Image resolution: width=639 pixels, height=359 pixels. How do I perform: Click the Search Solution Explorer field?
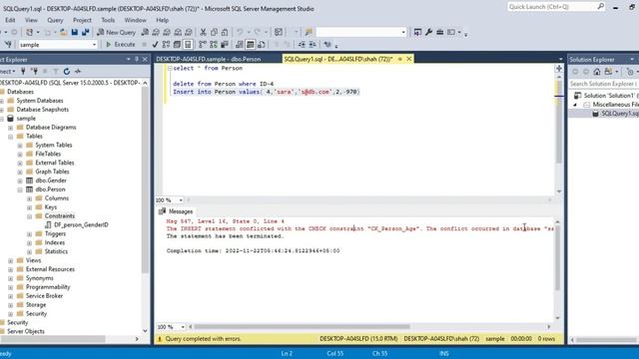pos(603,84)
